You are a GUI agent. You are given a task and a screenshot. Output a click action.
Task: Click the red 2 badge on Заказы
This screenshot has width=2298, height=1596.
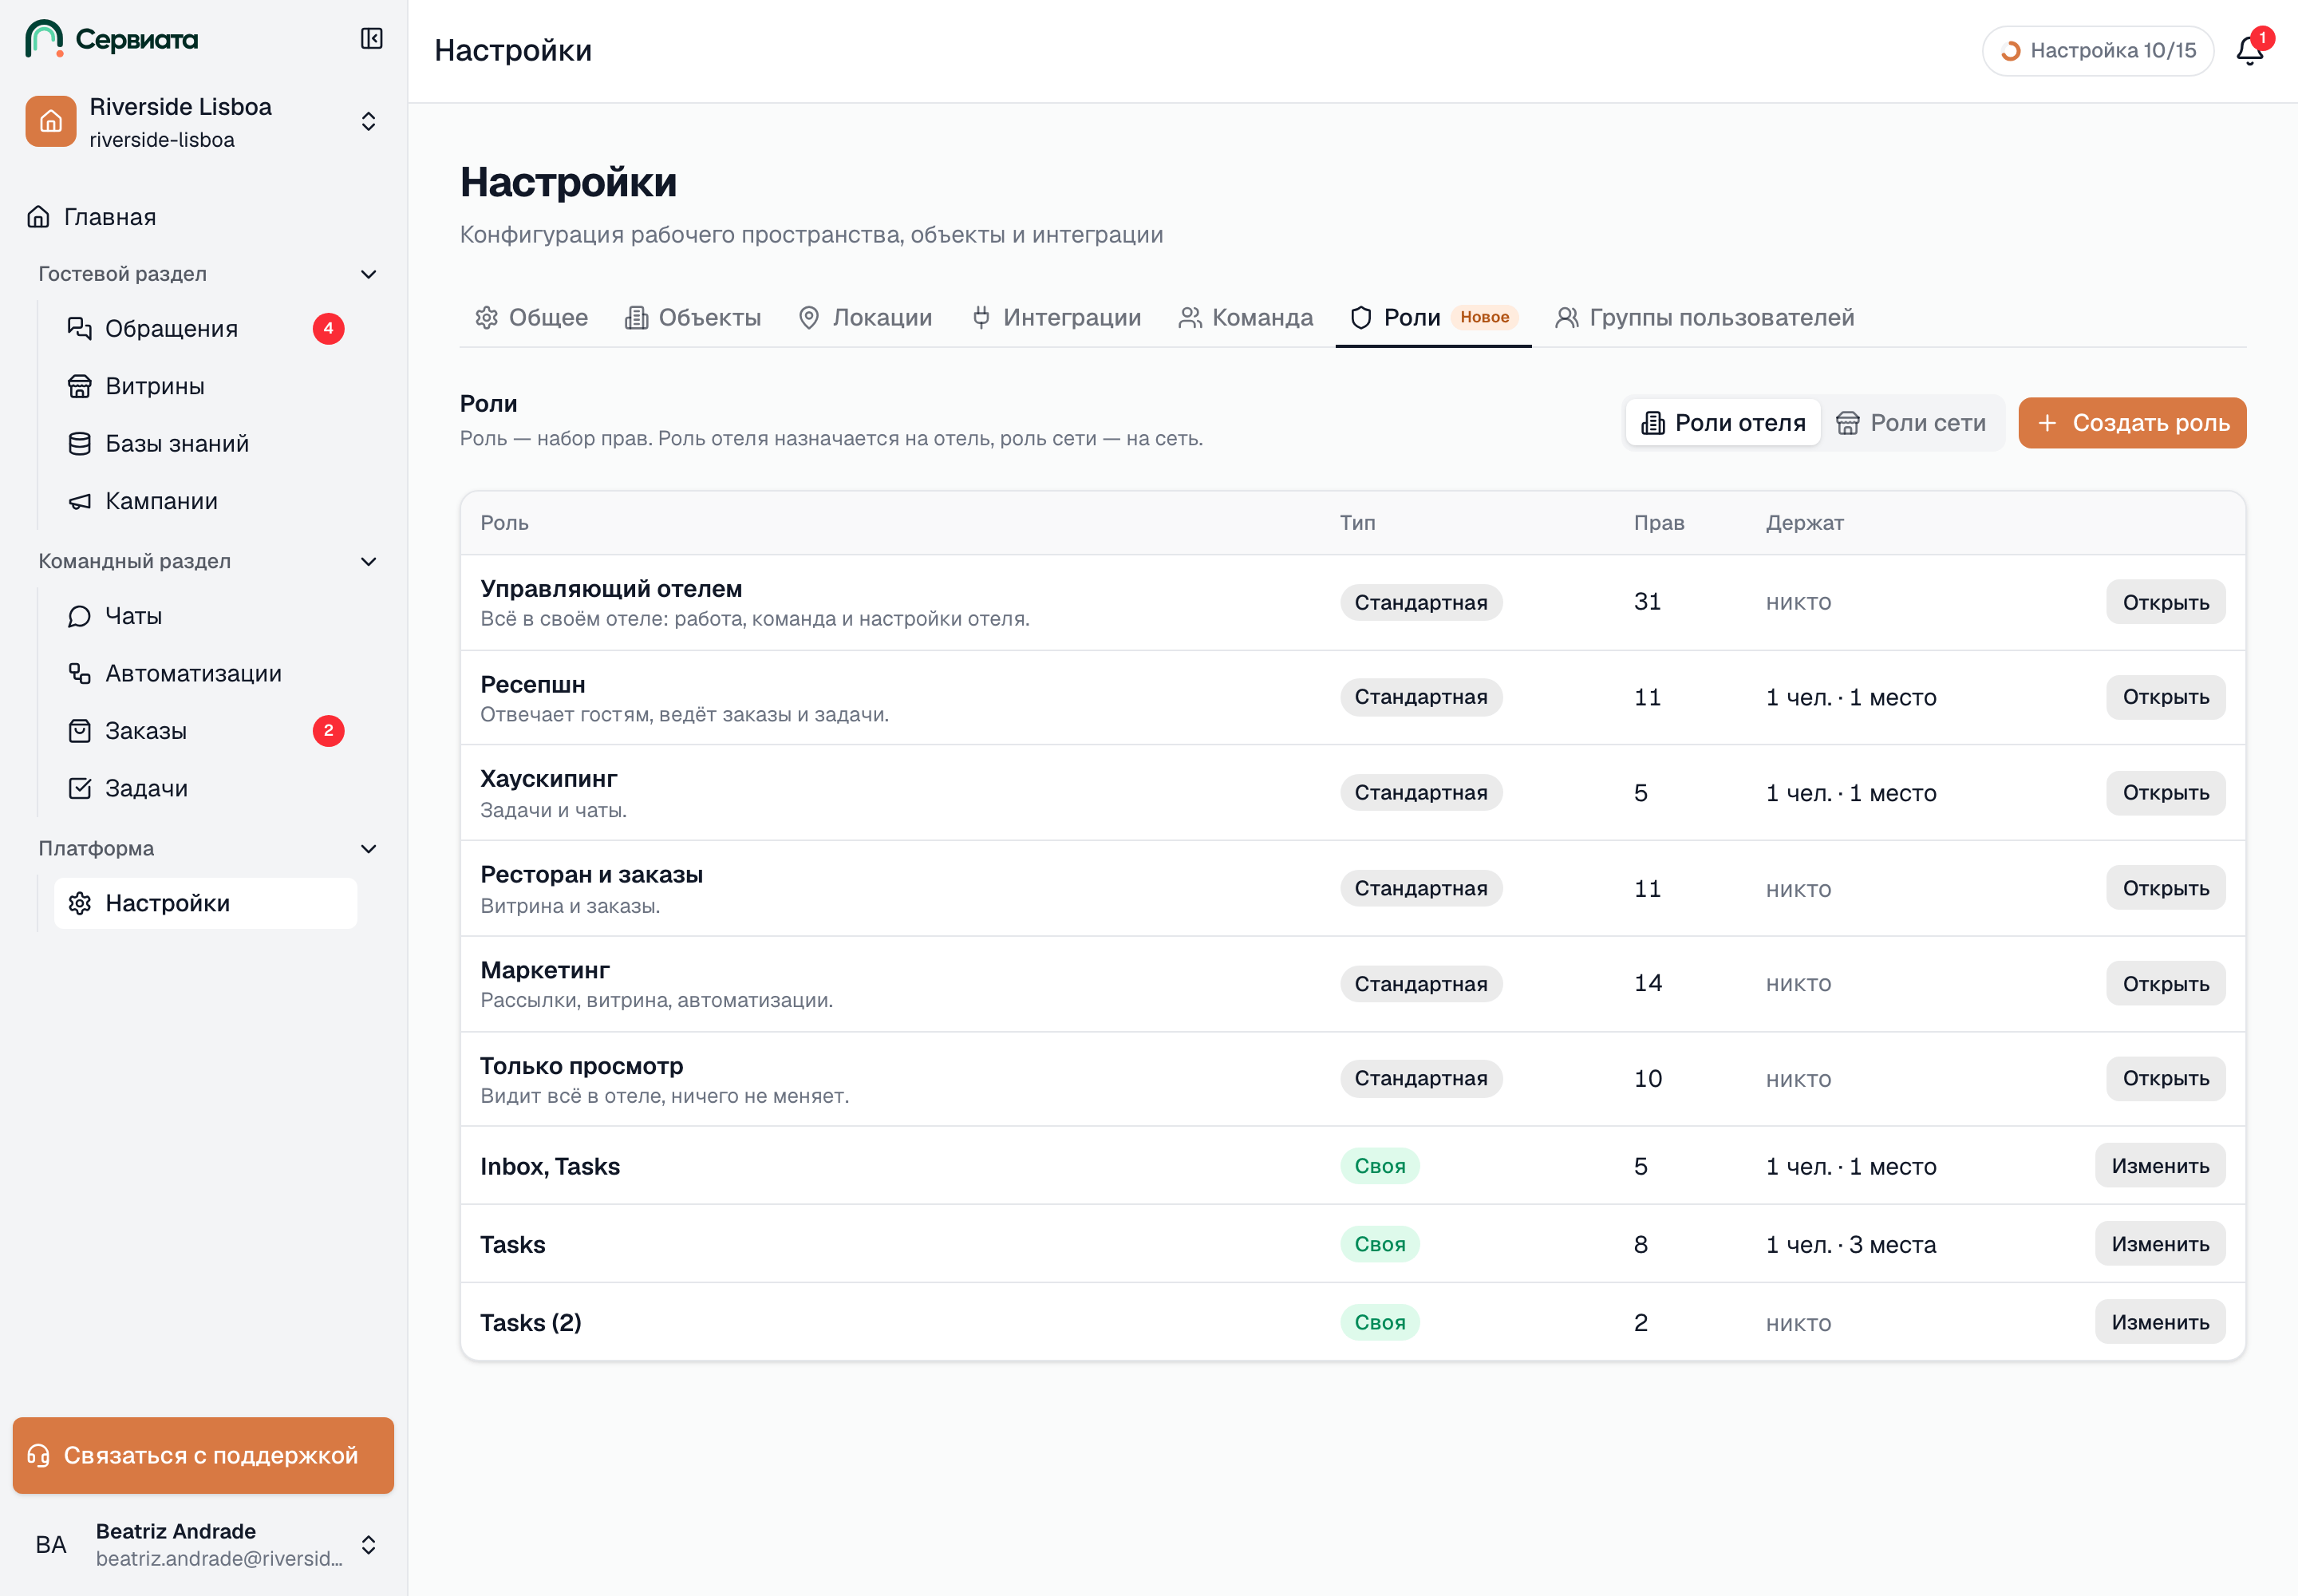(x=328, y=731)
